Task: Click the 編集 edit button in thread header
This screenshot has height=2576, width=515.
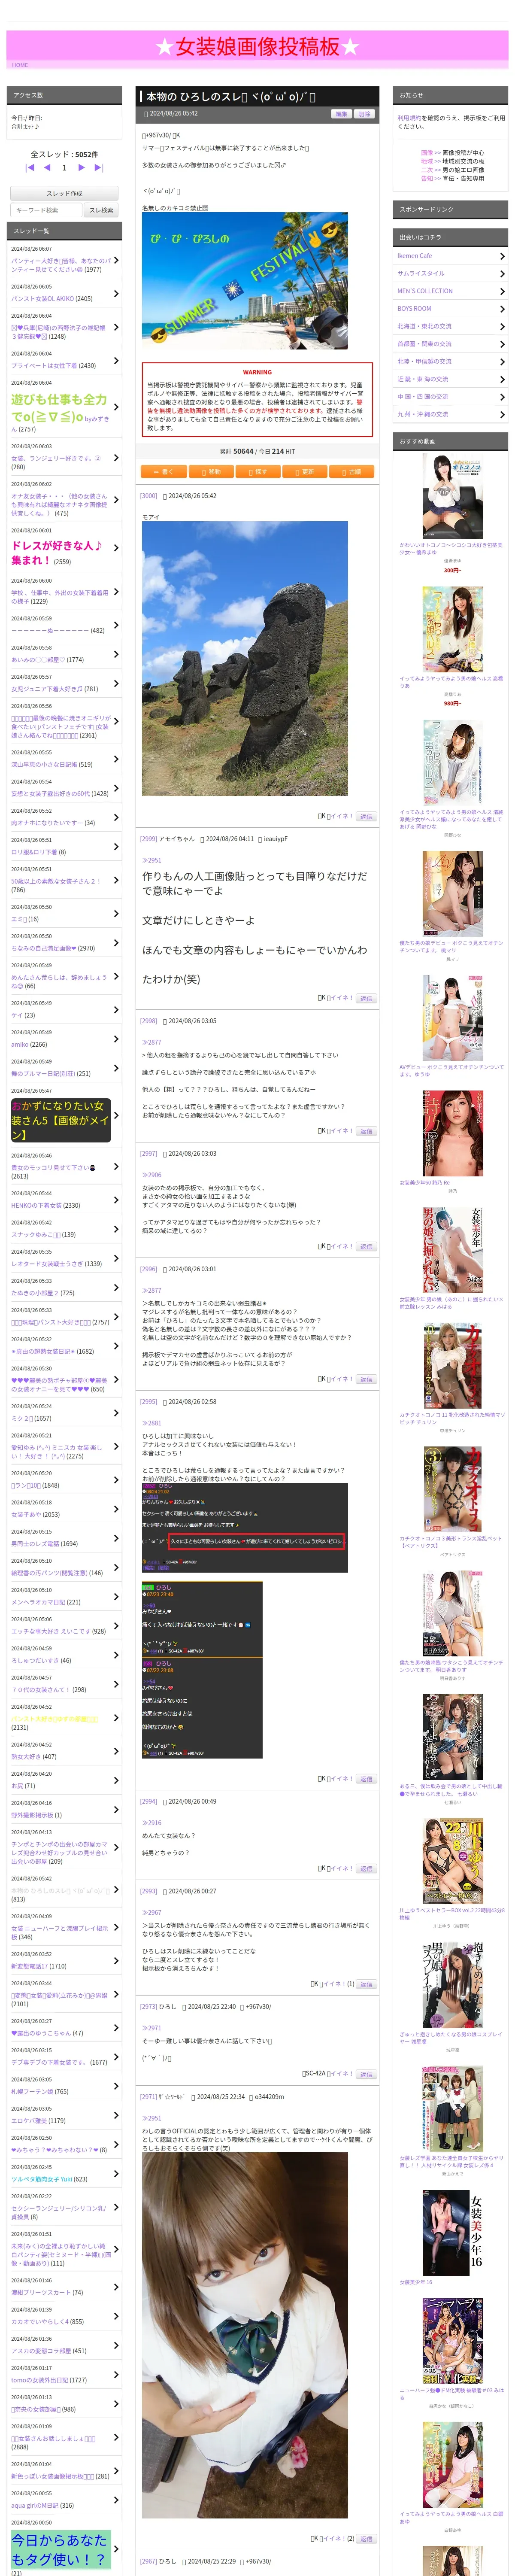Action: coord(342,114)
